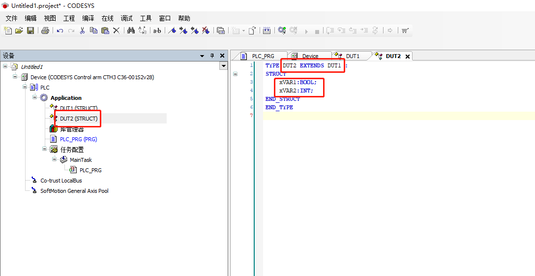Viewport: 535px width, 276px height.
Task: Open the device tree view dropdown beside Untitled1
Action: [x=224, y=66]
